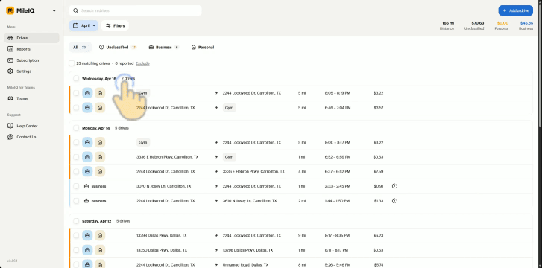Focus the Search in drives field
The width and height of the screenshot is (542, 268).
click(x=135, y=10)
